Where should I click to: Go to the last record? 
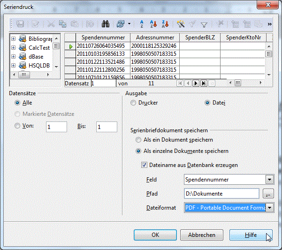click(x=204, y=83)
